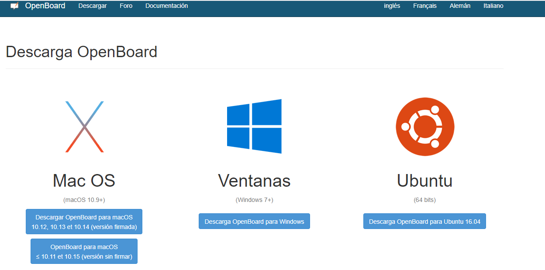Click the (macOS 10.9+) requirement text

tap(84, 200)
